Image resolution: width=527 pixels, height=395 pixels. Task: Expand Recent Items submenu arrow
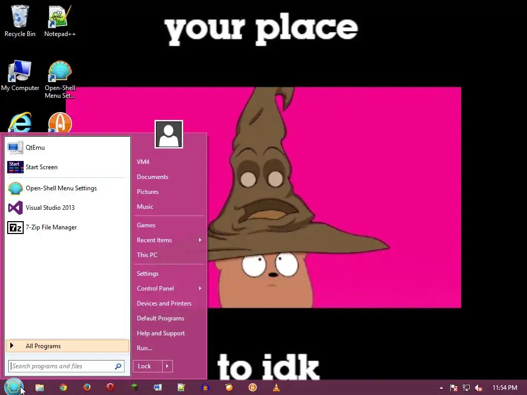(200, 240)
